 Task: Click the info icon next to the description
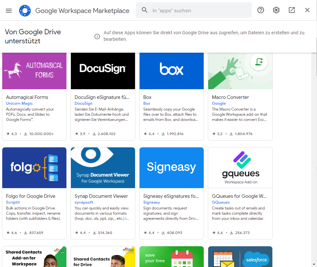coord(97,37)
